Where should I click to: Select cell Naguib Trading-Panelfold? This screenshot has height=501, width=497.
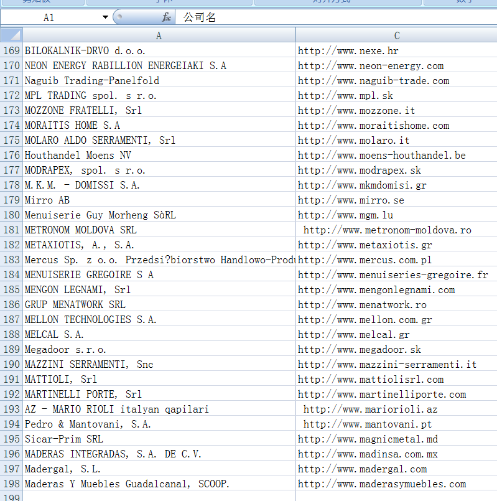pyautogui.click(x=159, y=80)
